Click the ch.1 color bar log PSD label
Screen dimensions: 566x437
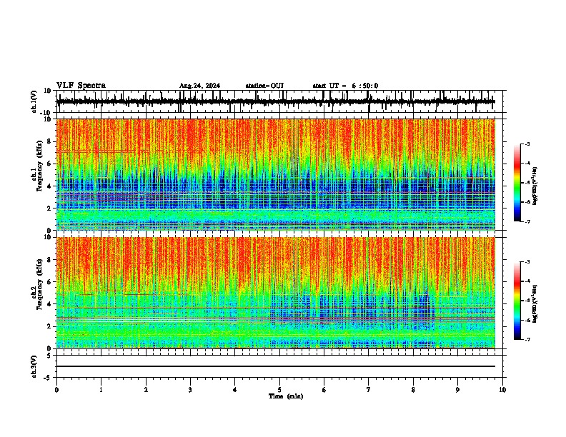click(x=535, y=186)
